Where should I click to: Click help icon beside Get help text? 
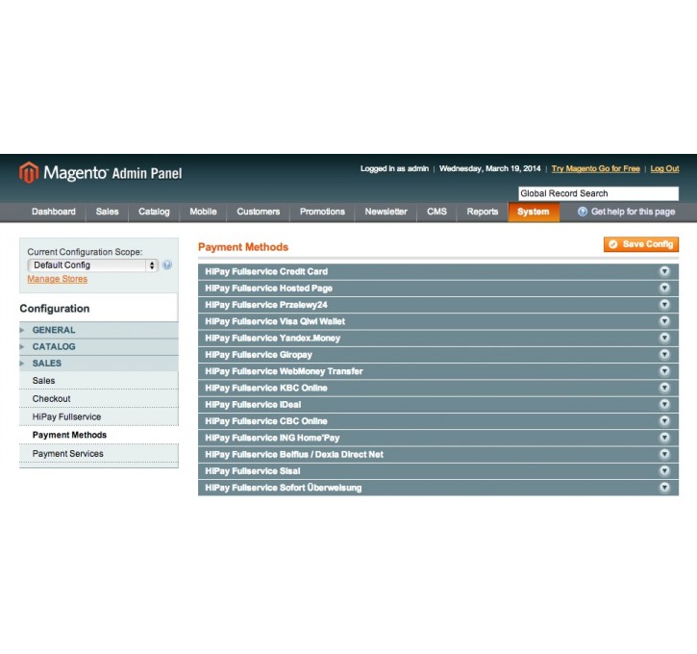pos(583,212)
